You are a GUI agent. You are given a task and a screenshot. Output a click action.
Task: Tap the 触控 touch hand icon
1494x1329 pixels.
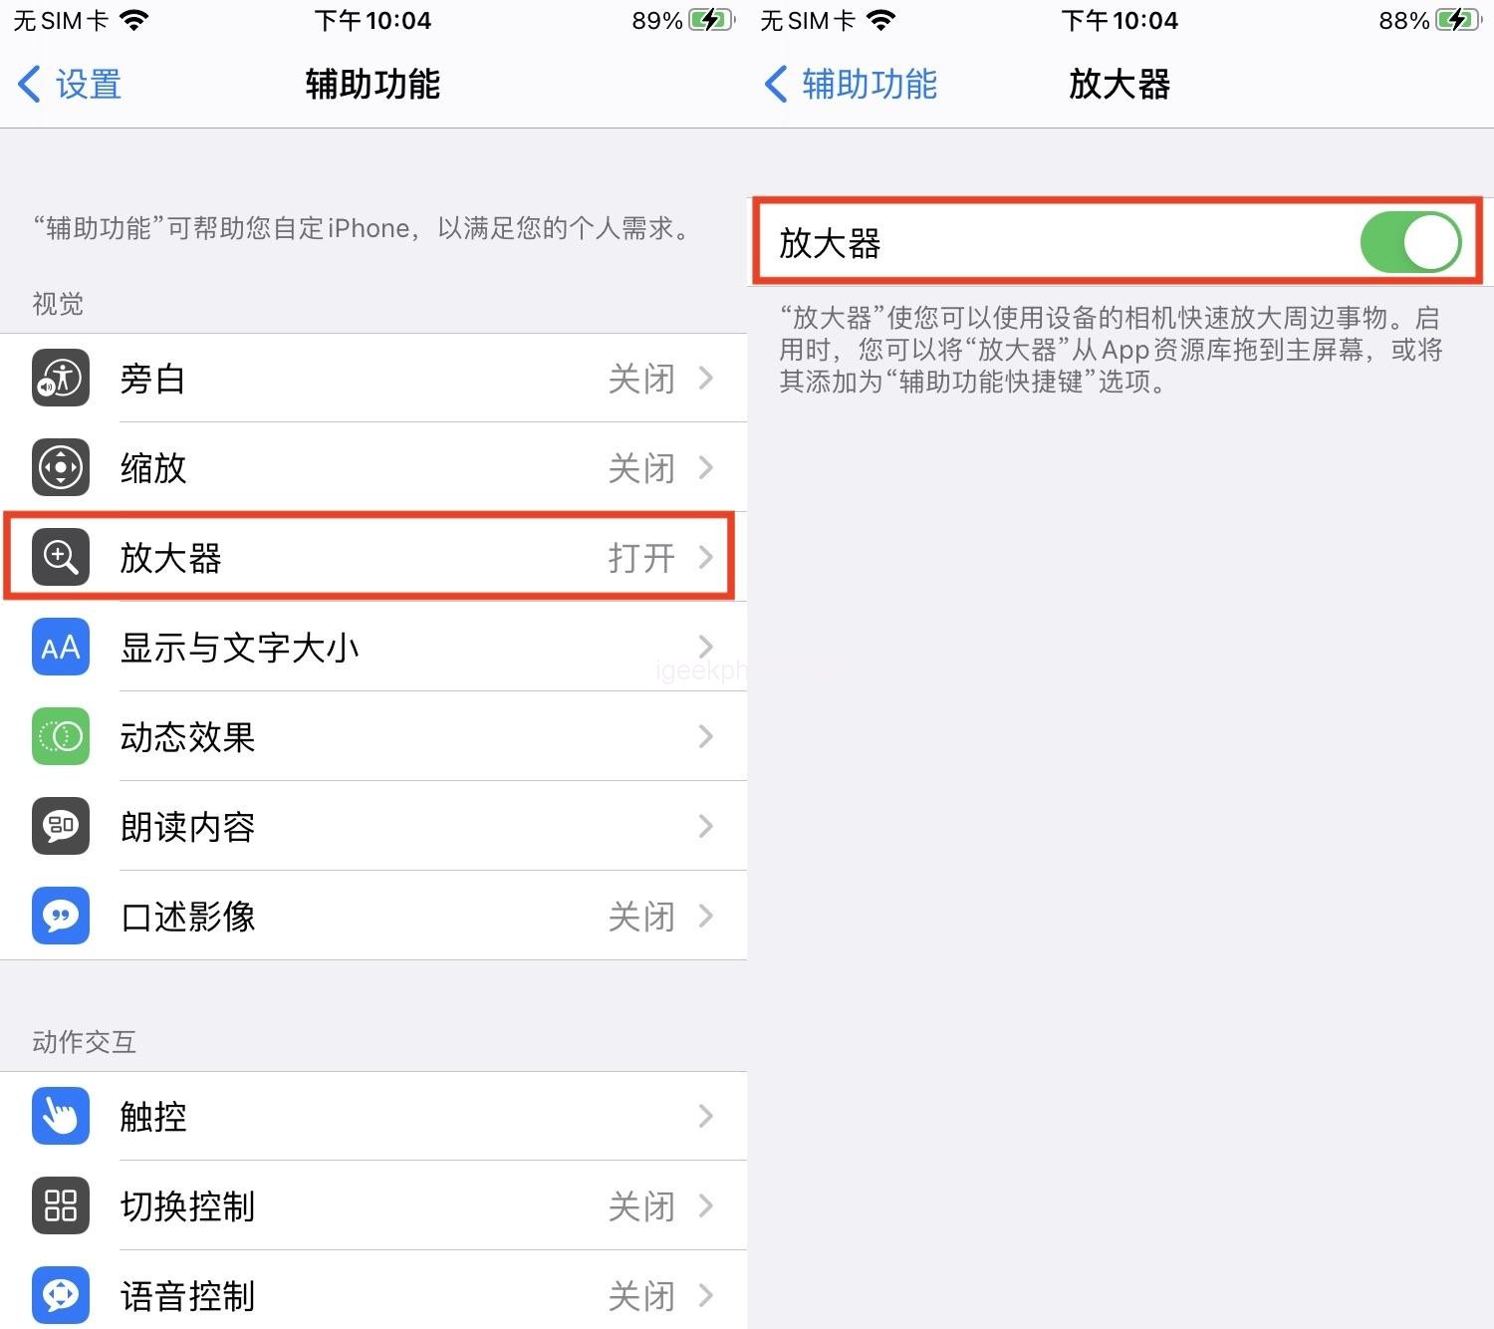[61, 1116]
